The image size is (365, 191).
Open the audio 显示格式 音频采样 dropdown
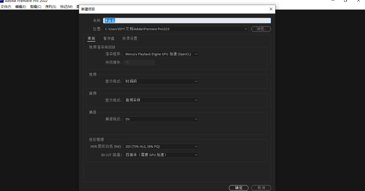point(161,100)
